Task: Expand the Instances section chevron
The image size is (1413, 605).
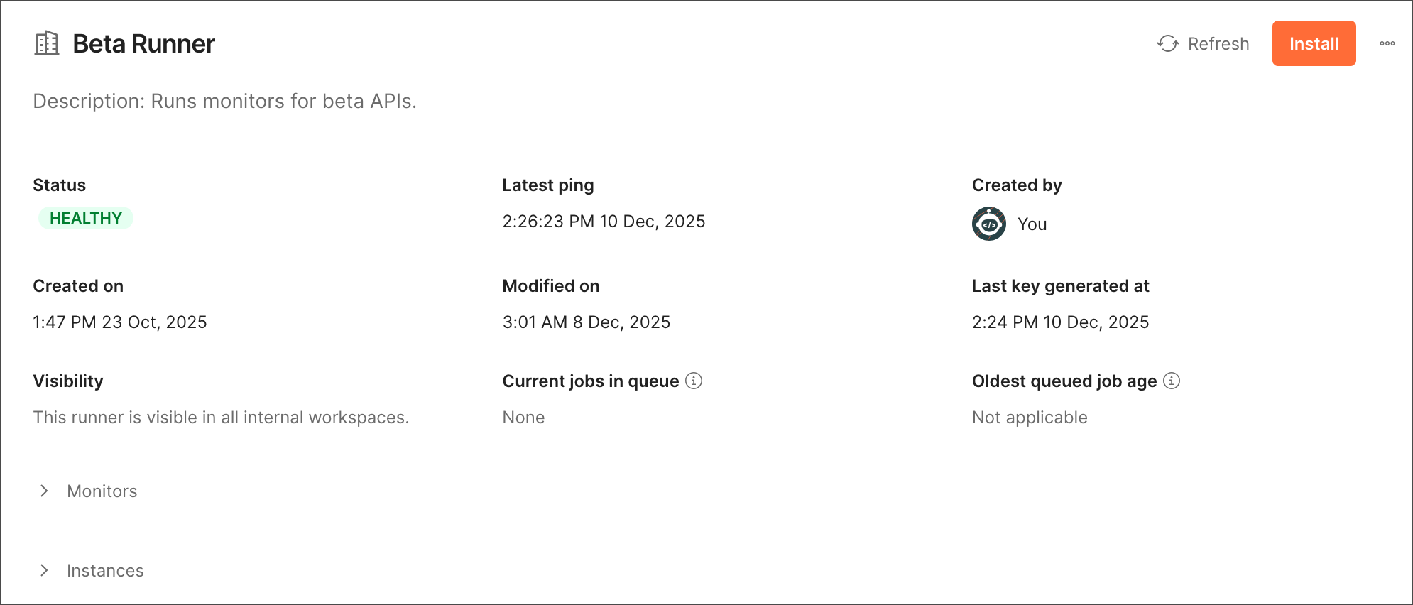Action: [x=44, y=570]
